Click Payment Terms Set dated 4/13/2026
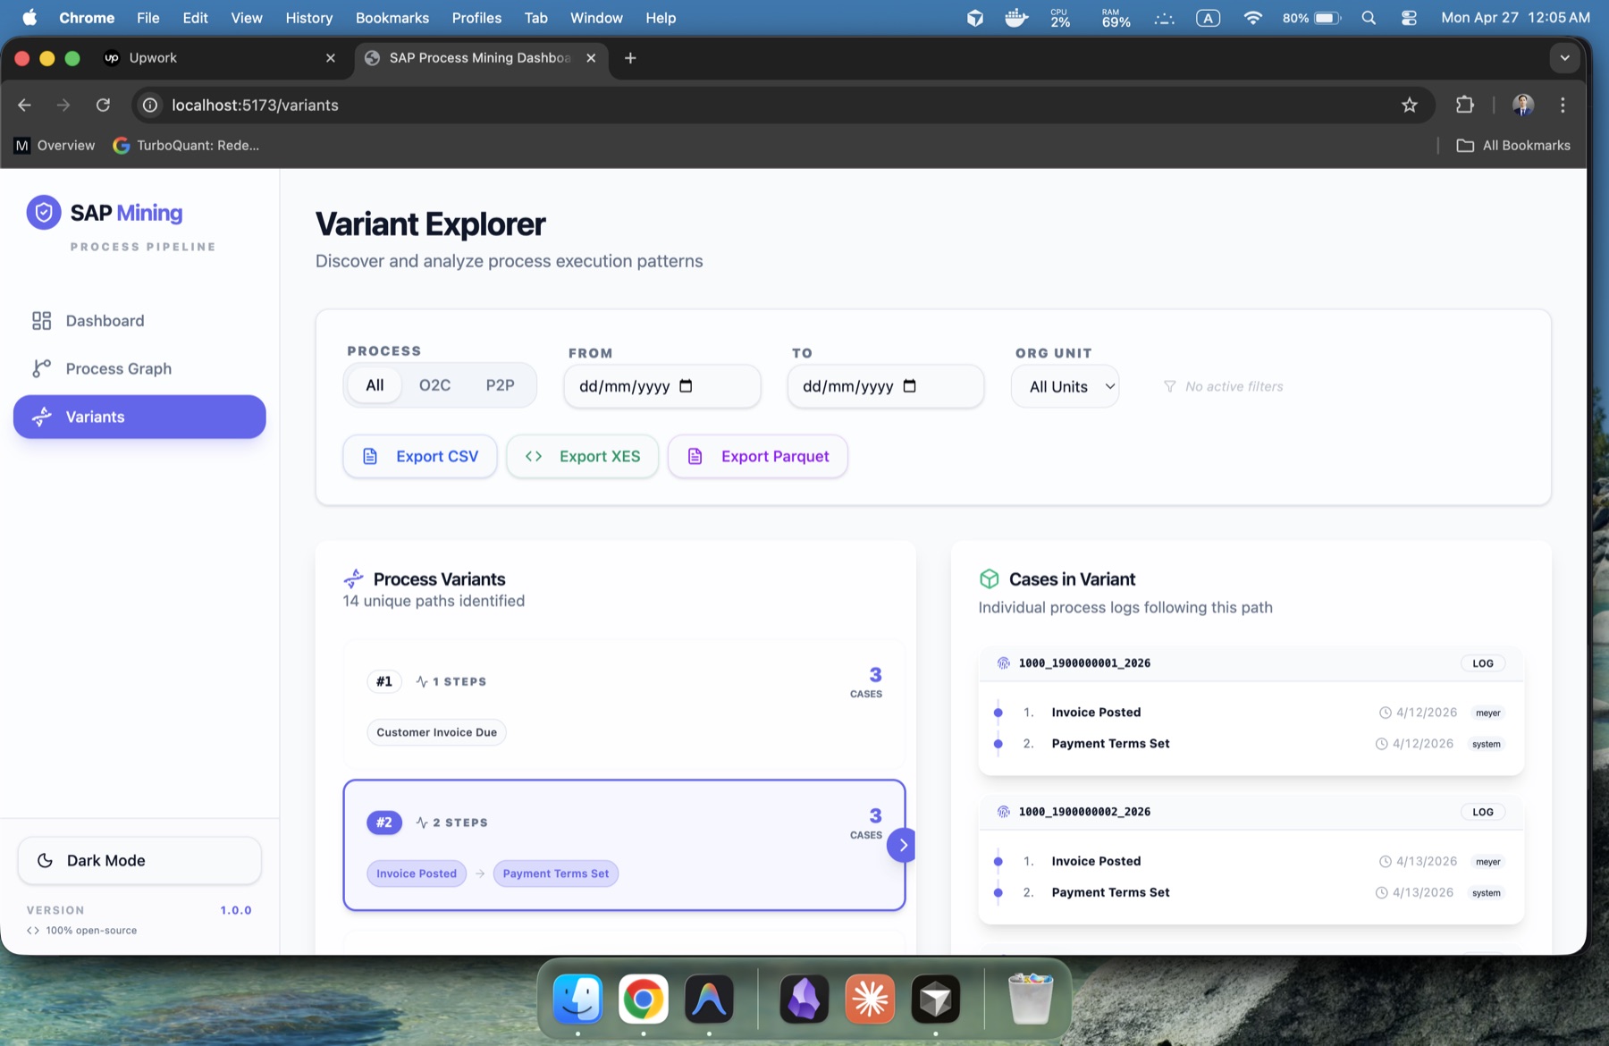Image resolution: width=1609 pixels, height=1046 pixels. pyautogui.click(x=1110, y=892)
